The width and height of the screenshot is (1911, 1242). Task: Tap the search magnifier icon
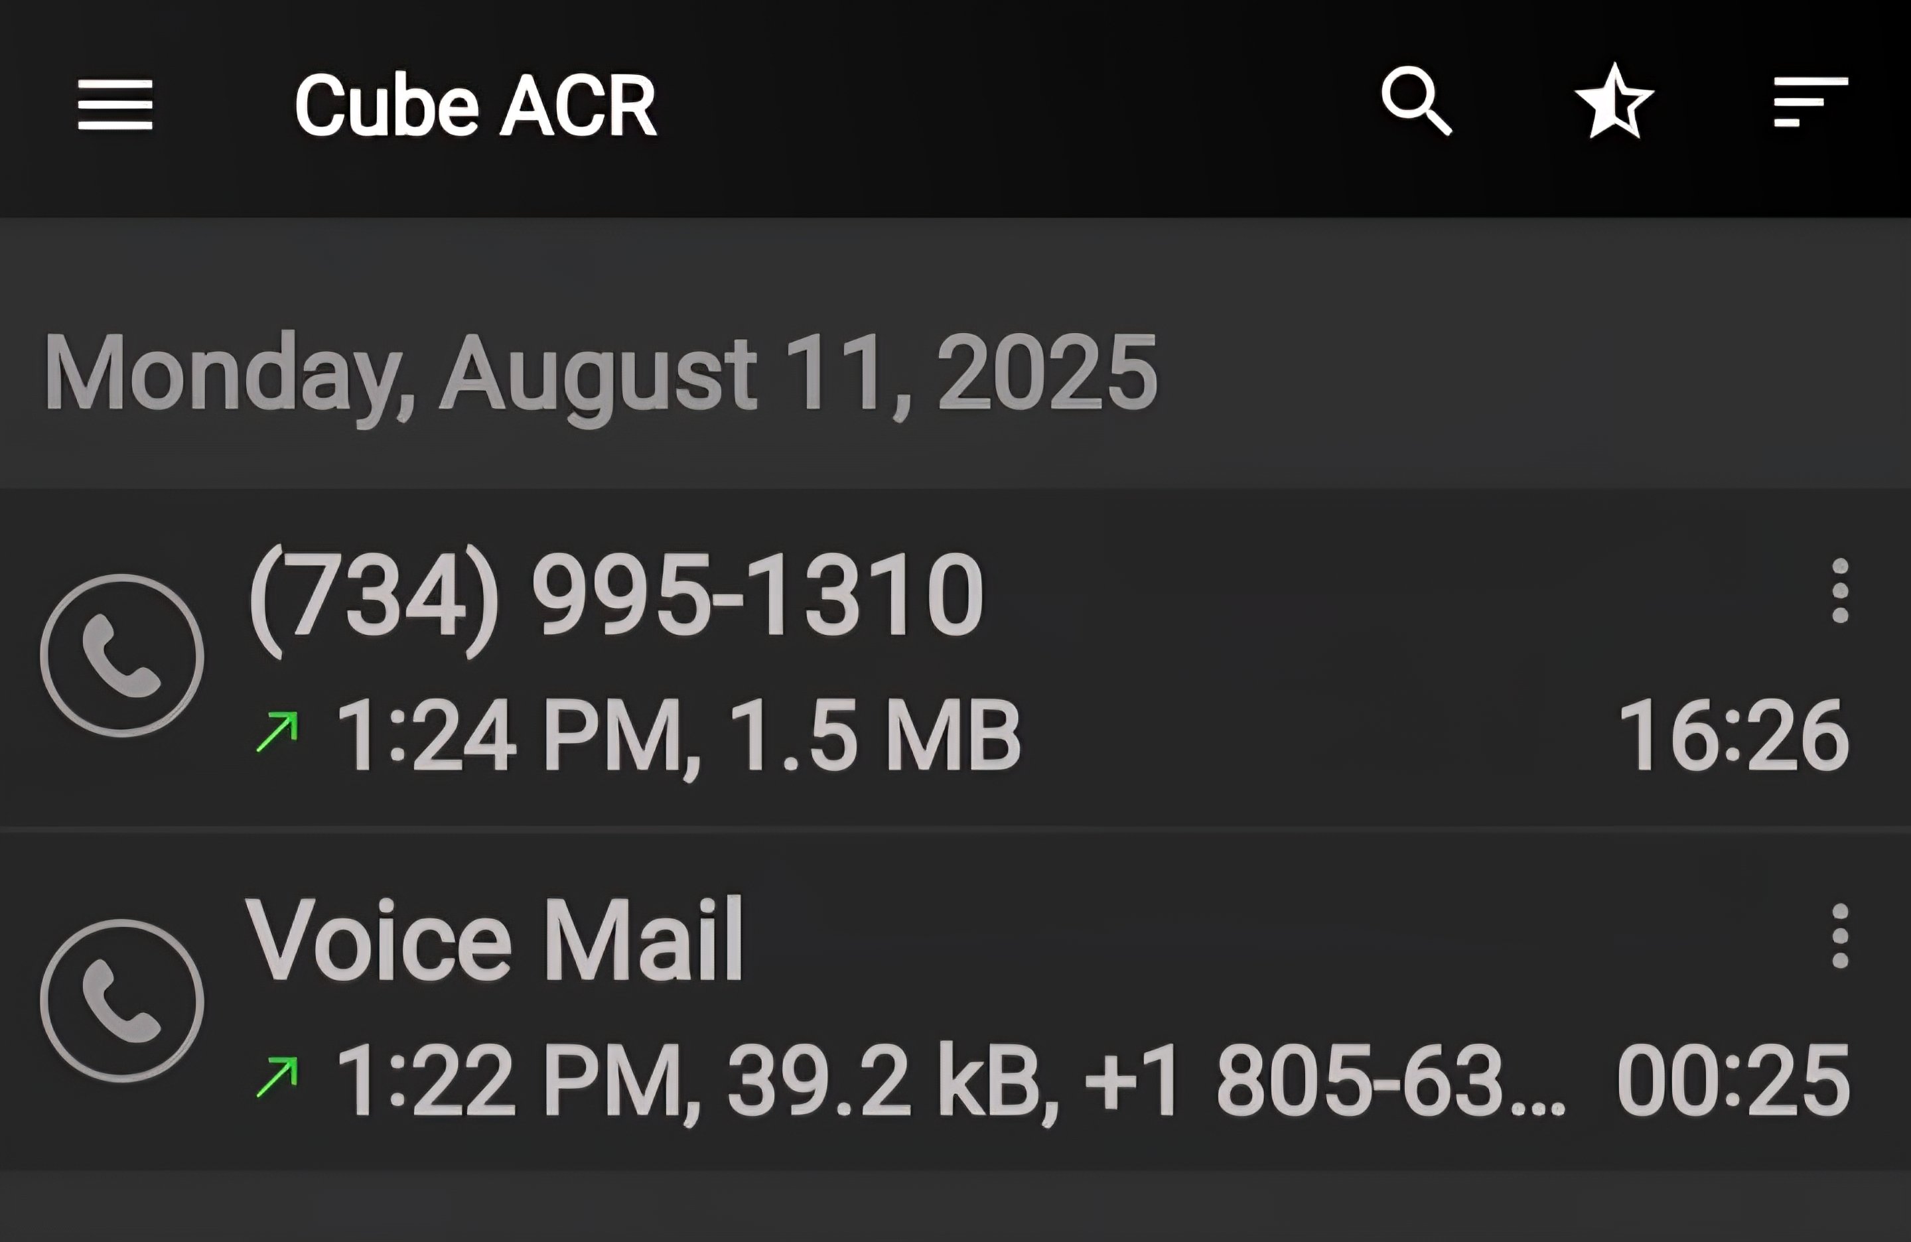pyautogui.click(x=1417, y=101)
